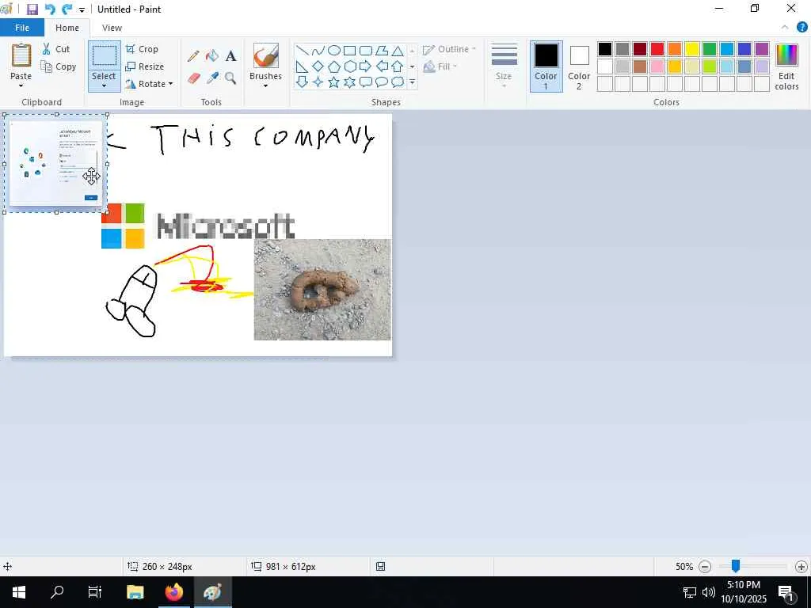Choose the Rounded rectangle shape
This screenshot has height=608, width=811.
(366, 51)
